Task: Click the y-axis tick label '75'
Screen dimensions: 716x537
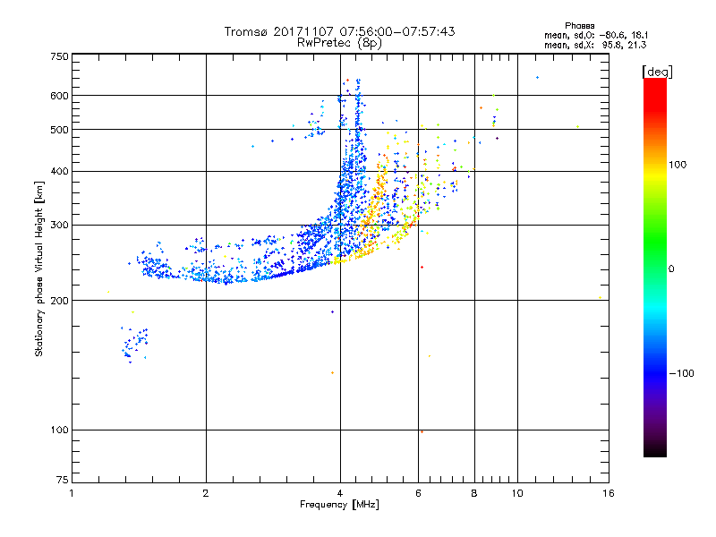Action: pyautogui.click(x=63, y=481)
